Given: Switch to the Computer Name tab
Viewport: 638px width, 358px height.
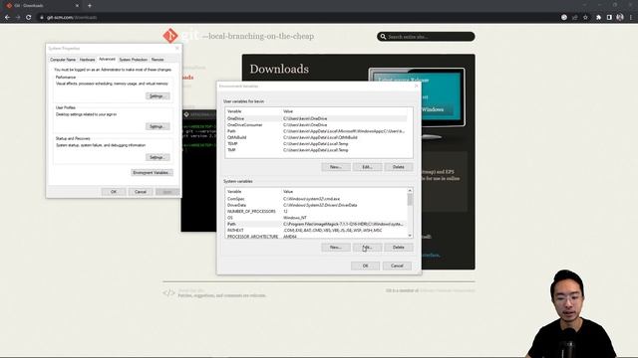Looking at the screenshot, I should coord(63,60).
